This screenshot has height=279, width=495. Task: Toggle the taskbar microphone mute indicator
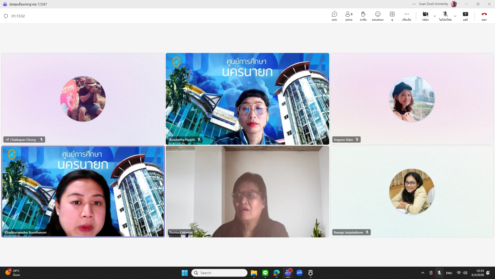pos(439,273)
